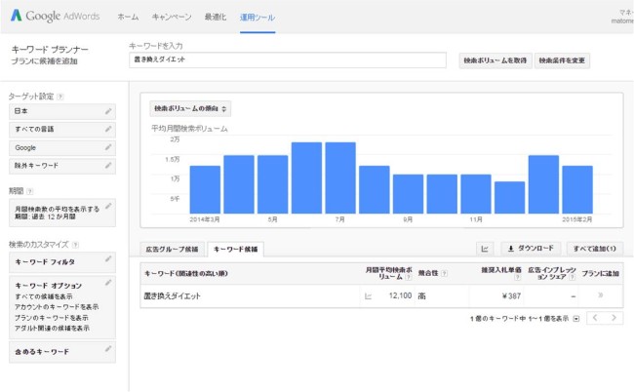This screenshot has width=634, height=392.
Task: Click 検索条件を変更 button
Action: point(562,60)
